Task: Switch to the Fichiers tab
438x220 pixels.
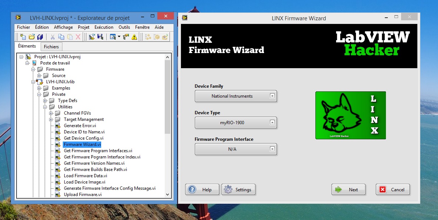Action: [51, 46]
